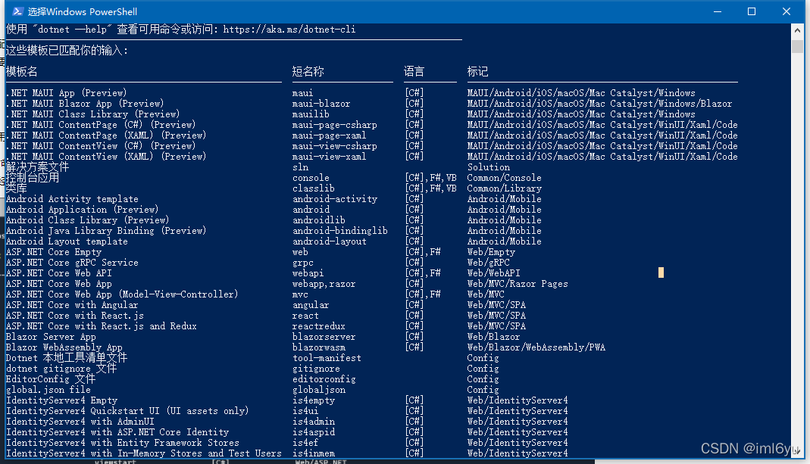Click the 'android-bindinglib' short name

[340, 231]
